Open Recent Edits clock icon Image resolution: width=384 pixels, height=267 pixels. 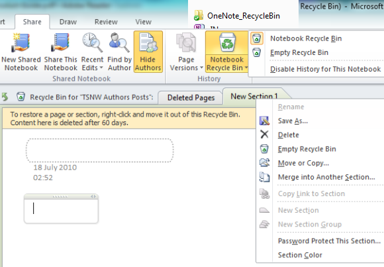point(92,42)
